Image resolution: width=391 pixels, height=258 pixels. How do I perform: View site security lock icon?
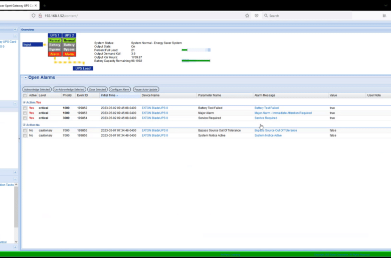coord(40,15)
